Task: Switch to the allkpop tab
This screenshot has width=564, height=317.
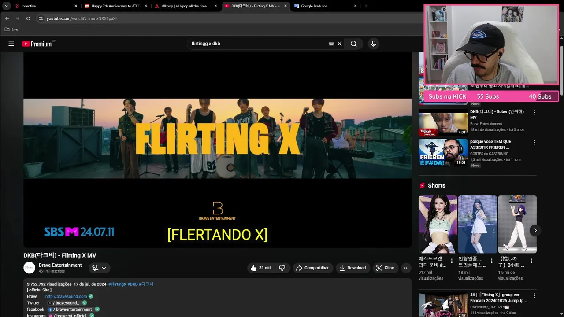Action: point(186,6)
